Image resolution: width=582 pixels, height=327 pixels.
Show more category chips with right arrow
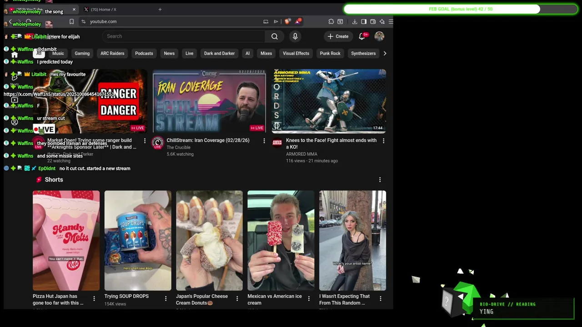(x=385, y=54)
